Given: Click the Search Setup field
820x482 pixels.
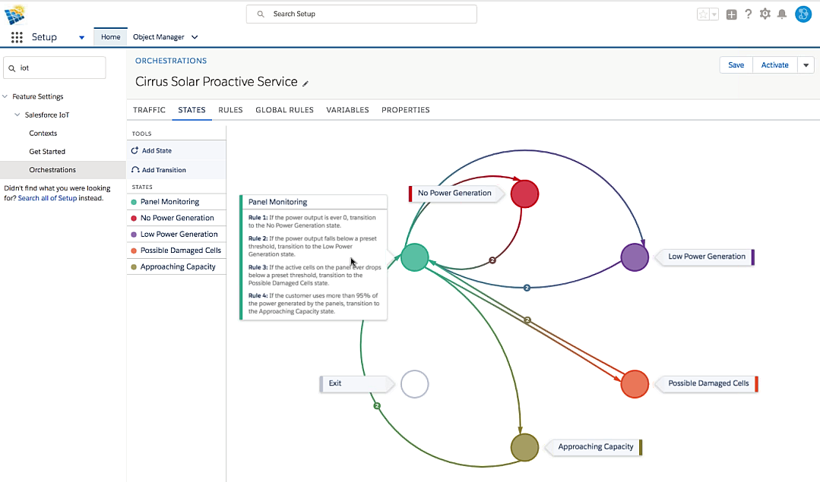Looking at the screenshot, I should point(362,14).
